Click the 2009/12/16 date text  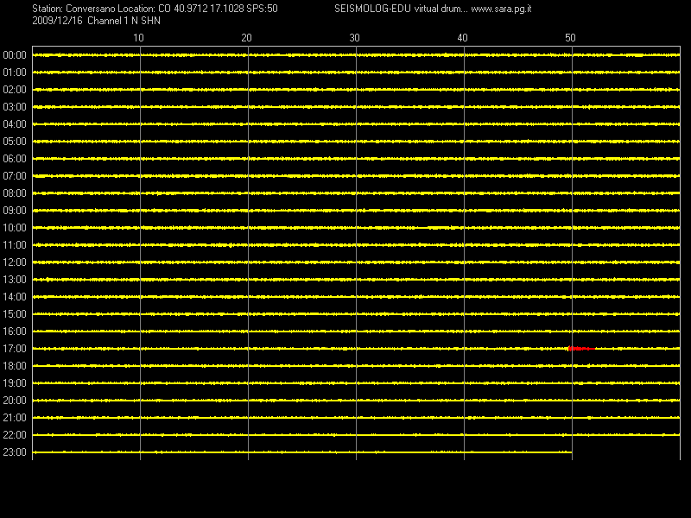[x=57, y=21]
